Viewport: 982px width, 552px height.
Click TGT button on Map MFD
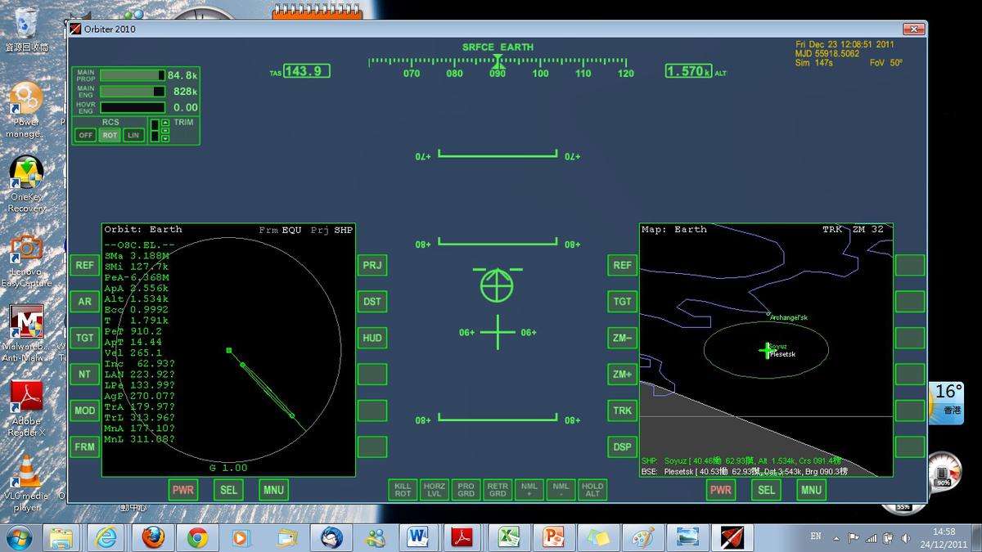point(623,301)
